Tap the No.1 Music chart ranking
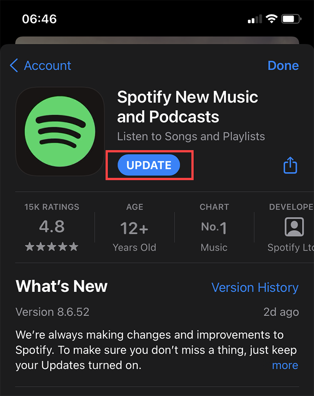Image resolution: width=314 pixels, height=396 pixels. pyautogui.click(x=214, y=227)
